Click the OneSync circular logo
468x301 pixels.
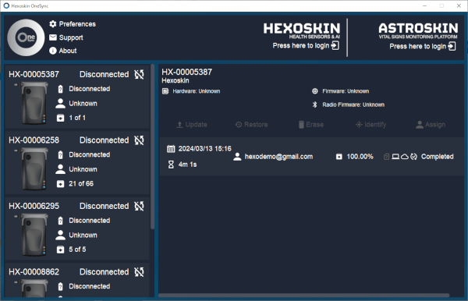pos(27,37)
